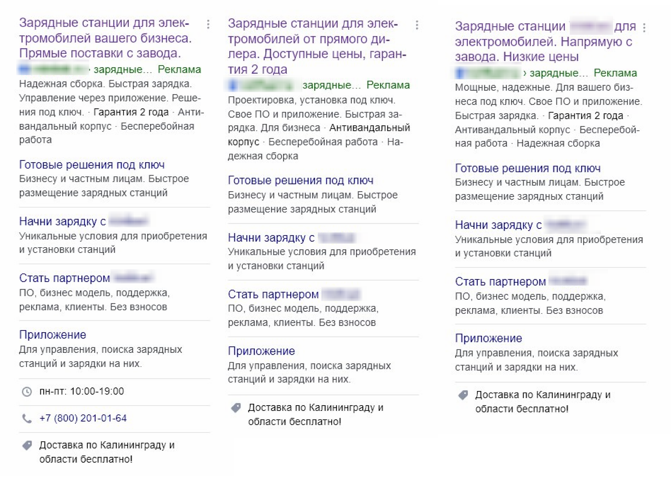Viewport: 671px width, 484px height.
Task: Open 'Начни зарядку с' sitelink in 'Низкие цены' ad
Action: coord(498,225)
